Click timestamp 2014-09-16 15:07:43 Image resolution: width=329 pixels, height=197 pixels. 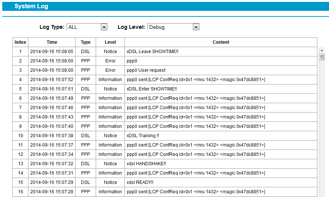tap(52, 117)
